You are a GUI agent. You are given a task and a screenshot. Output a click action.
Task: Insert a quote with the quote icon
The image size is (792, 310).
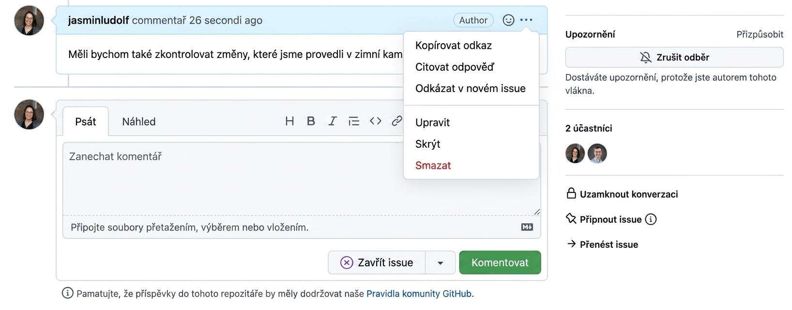(354, 121)
